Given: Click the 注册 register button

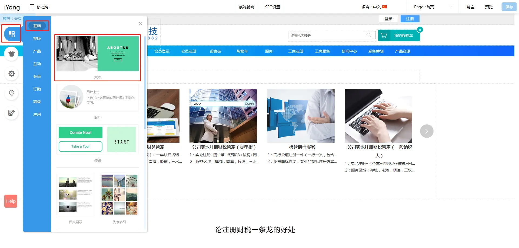Looking at the screenshot, I should tap(410, 19).
